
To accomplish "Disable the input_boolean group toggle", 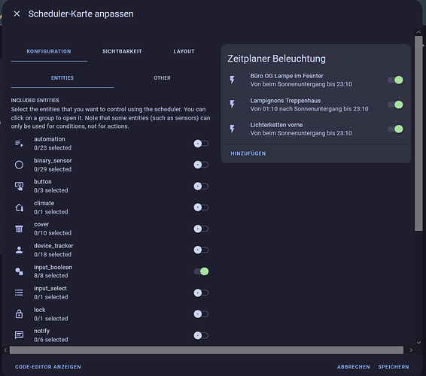I will [201, 271].
